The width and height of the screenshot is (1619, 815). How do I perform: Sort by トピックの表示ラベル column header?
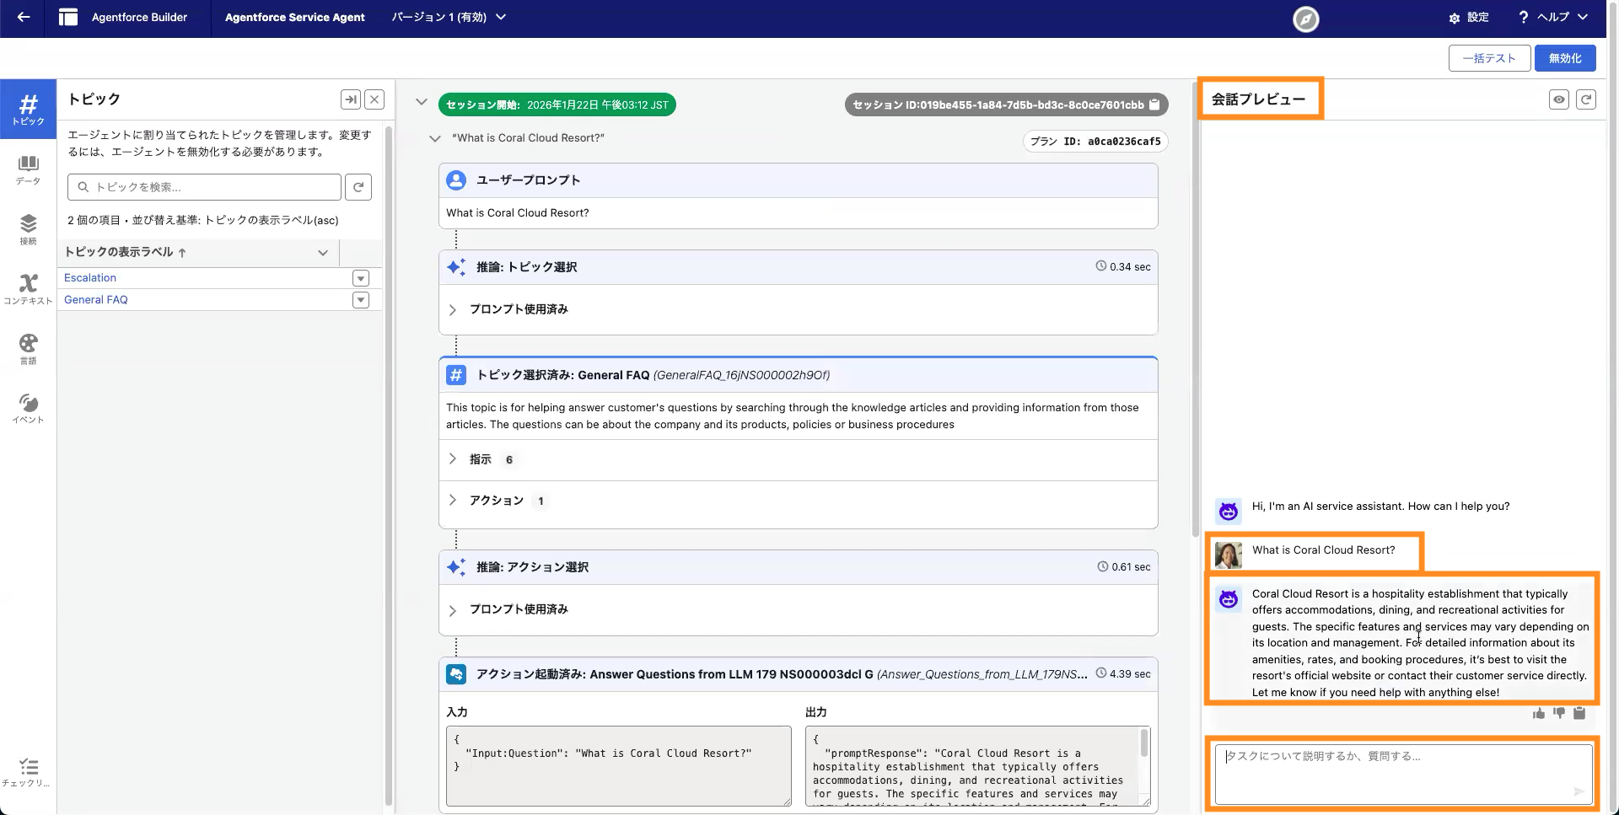click(x=125, y=252)
